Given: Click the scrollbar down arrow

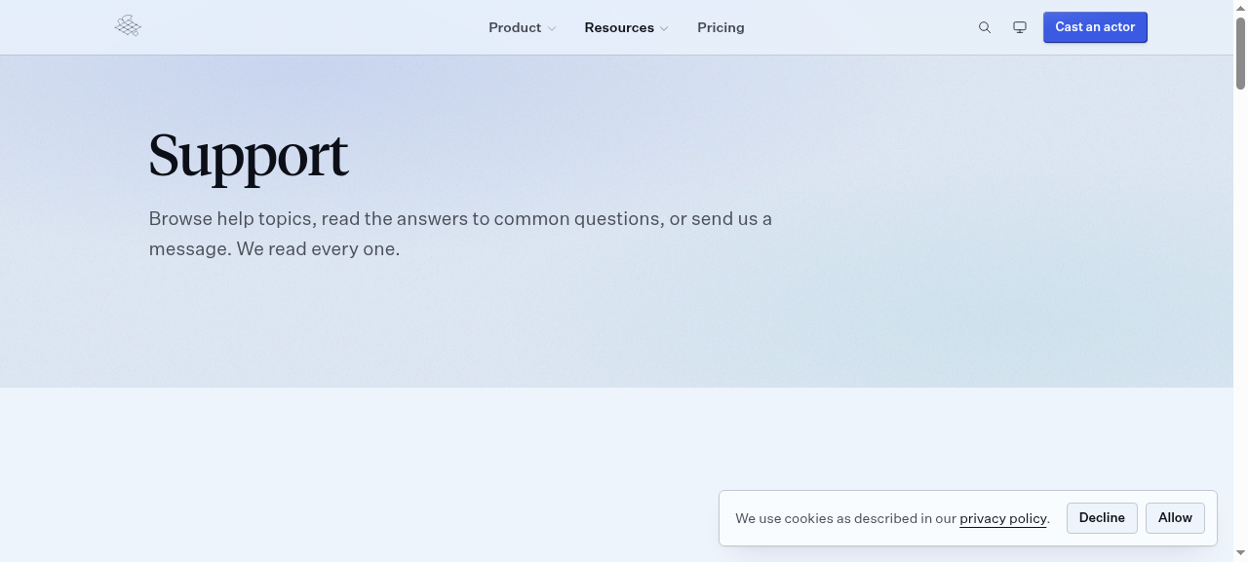Looking at the screenshot, I should pos(1240,553).
